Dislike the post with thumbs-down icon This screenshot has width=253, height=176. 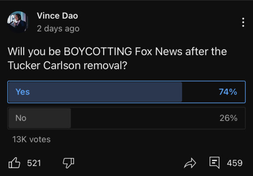[68, 163]
